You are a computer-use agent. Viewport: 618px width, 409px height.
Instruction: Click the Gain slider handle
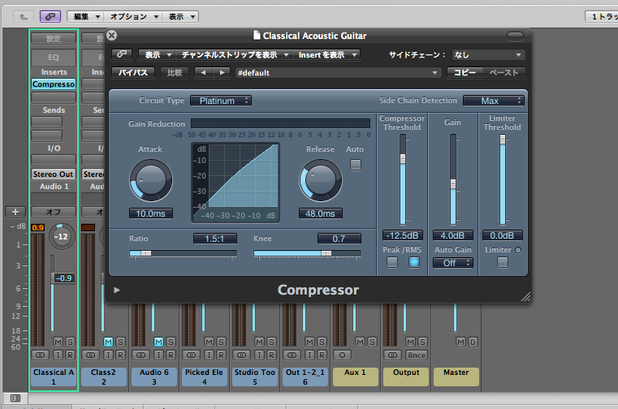(x=453, y=184)
